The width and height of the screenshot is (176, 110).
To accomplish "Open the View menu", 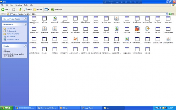I will (x=12, y=5).
